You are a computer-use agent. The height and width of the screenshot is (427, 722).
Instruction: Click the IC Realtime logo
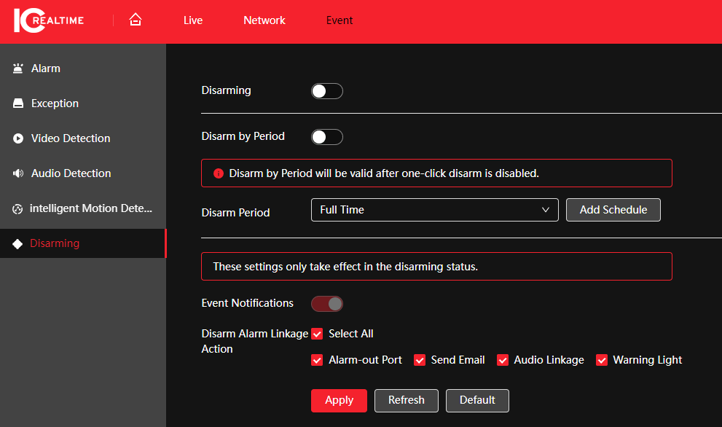click(x=49, y=20)
